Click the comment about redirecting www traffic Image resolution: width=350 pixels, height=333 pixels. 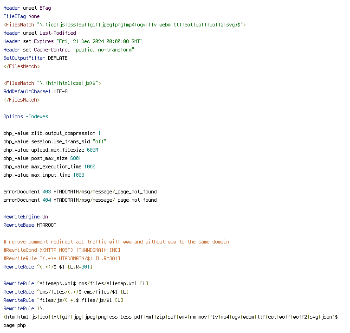click(117, 242)
